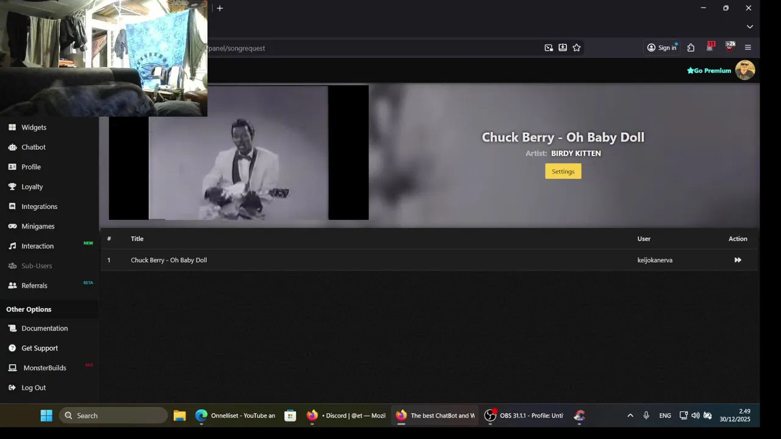Click artist name BIRDY KITTEN
781x439 pixels.
tap(576, 154)
